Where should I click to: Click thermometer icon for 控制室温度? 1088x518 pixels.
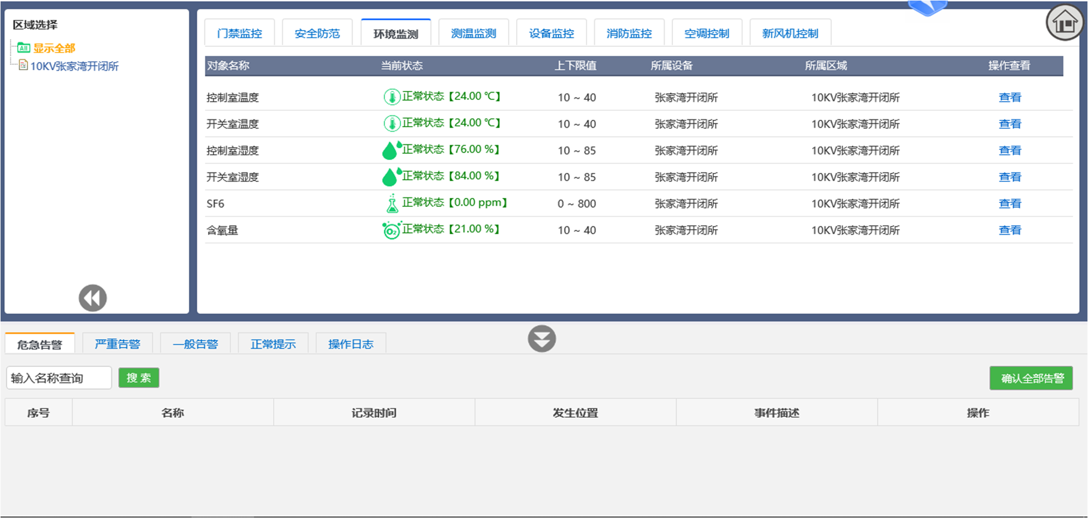(392, 96)
